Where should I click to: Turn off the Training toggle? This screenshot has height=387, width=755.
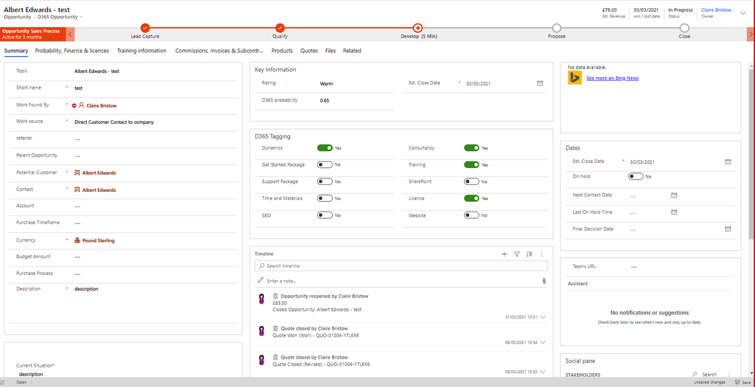point(472,165)
